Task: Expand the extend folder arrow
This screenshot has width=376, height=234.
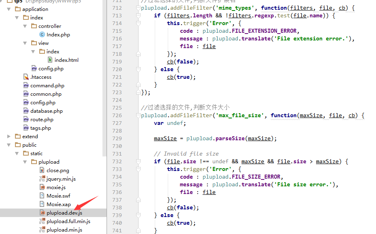Action: pyautogui.click(x=9, y=136)
